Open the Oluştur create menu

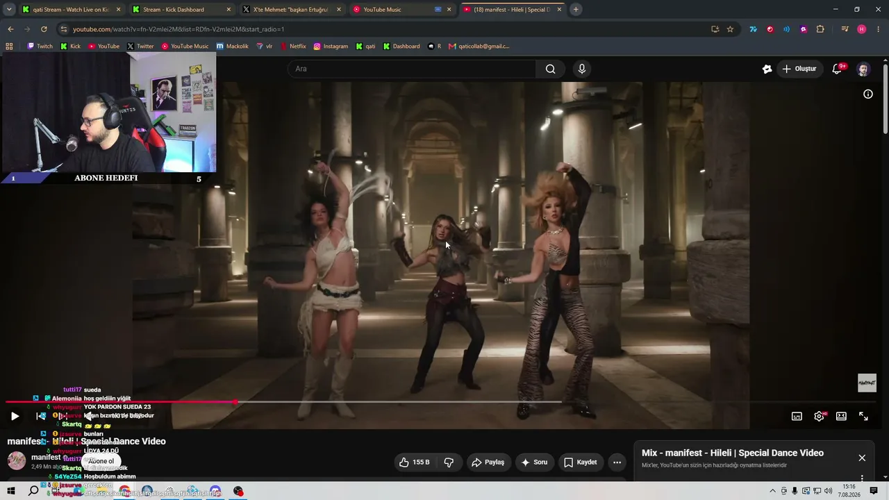point(799,69)
